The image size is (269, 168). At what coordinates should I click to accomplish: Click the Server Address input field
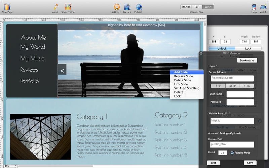tap(232, 78)
